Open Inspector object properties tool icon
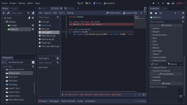This screenshot has height=105, width=187. tap(183, 17)
